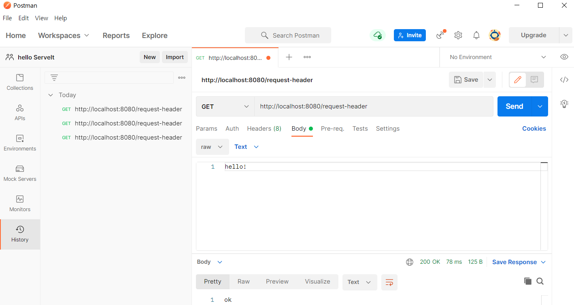This screenshot has height=305, width=574.
Task: Open the code snippet panel icon
Action: 564,80
